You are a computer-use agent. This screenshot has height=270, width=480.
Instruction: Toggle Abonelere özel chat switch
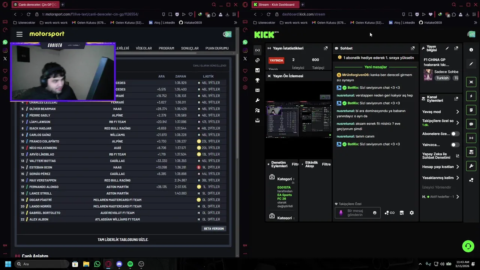pyautogui.click(x=455, y=134)
